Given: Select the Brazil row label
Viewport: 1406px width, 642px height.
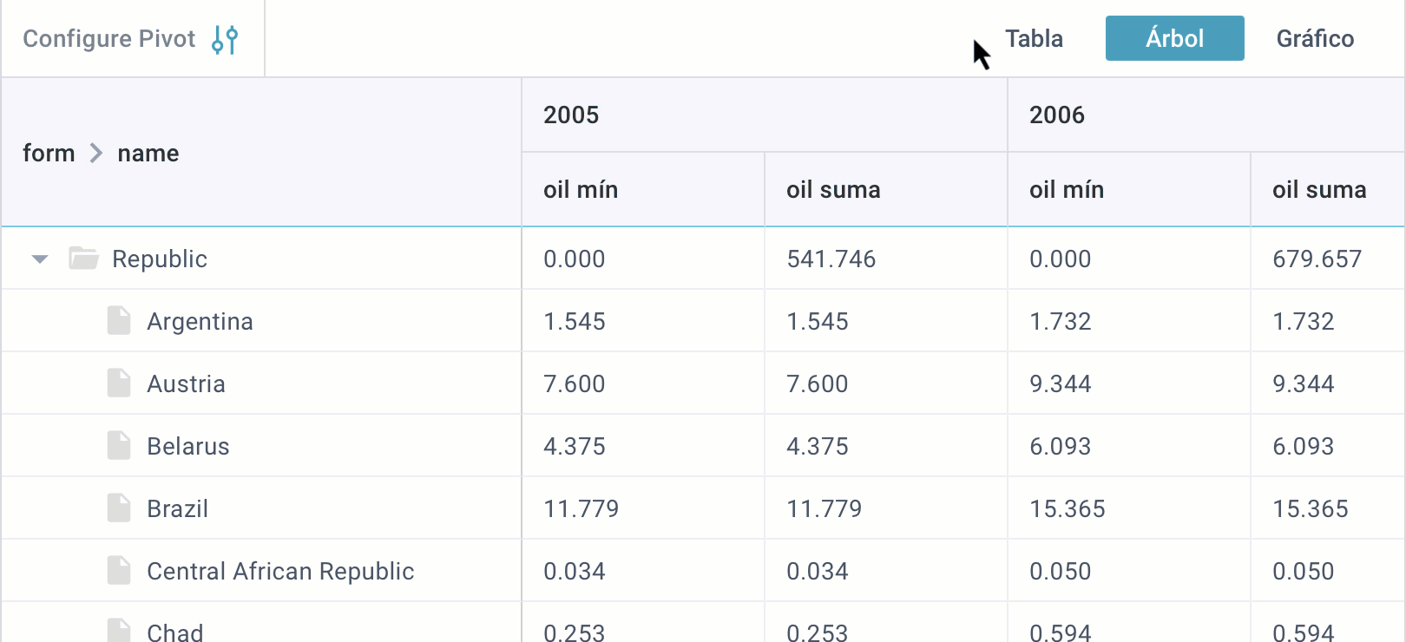Looking at the screenshot, I should (178, 508).
